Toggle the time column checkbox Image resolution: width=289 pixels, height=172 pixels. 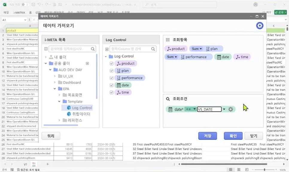112,92
